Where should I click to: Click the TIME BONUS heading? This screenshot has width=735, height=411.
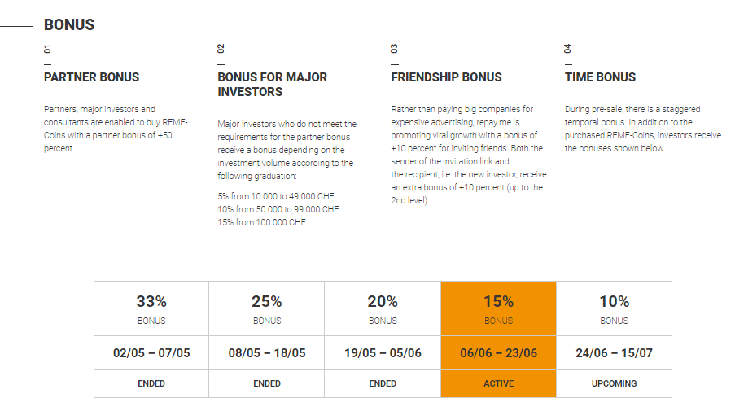[600, 77]
